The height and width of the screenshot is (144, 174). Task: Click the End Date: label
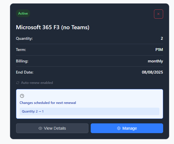point(25,72)
